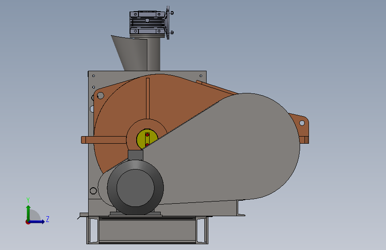Select the lower-left hole in back plate
The image size is (386, 250).
point(93,191)
